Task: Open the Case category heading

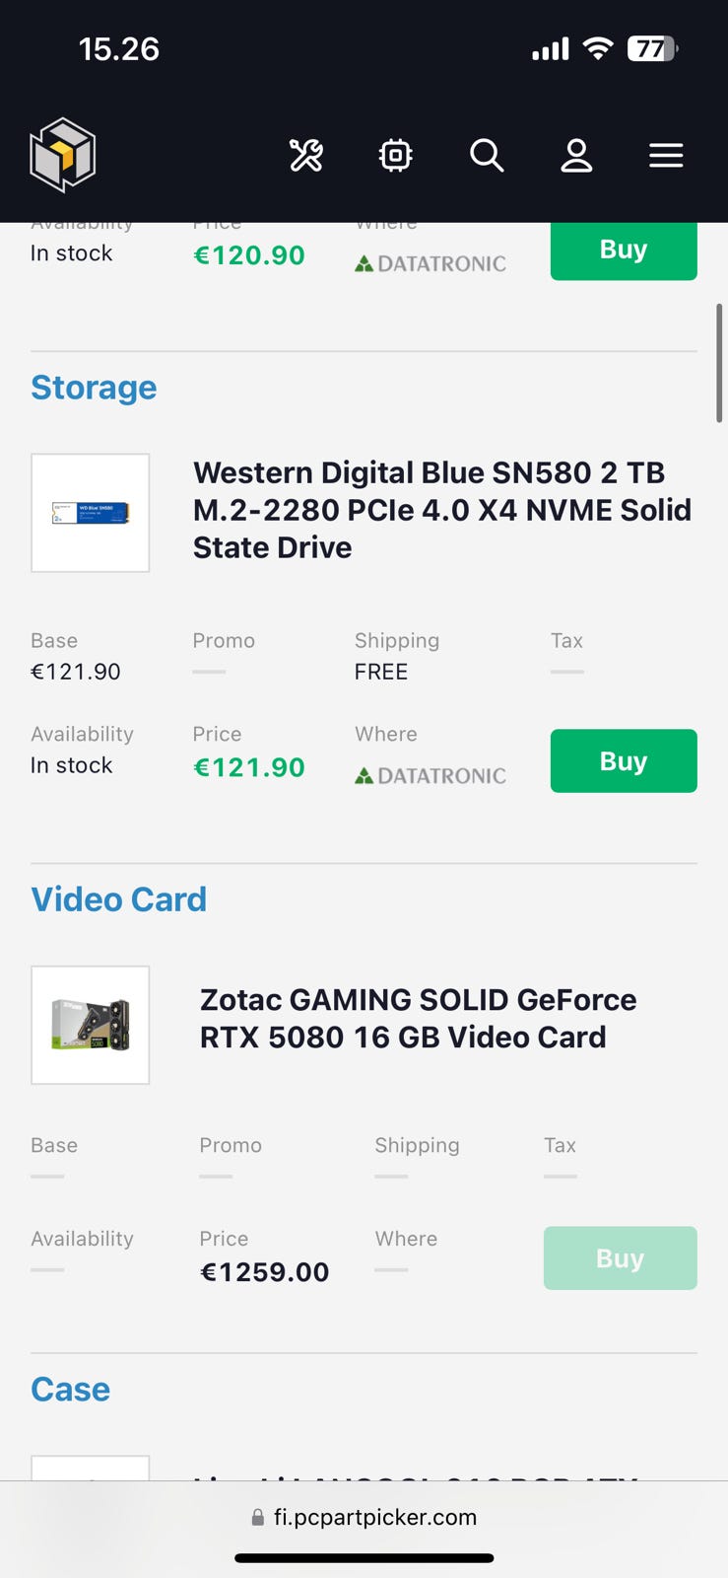Action: pos(70,1389)
